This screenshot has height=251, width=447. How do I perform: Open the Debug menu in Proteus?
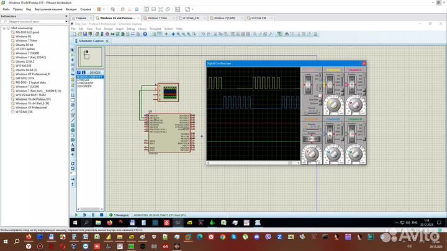[130, 29]
